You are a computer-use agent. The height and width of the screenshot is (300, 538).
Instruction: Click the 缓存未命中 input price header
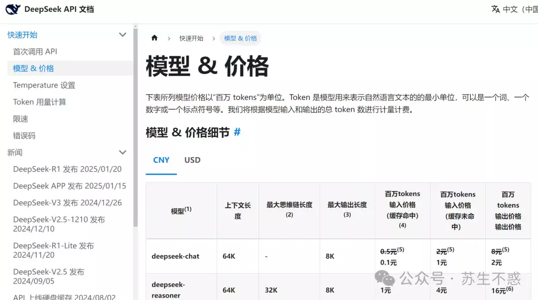(x=458, y=210)
